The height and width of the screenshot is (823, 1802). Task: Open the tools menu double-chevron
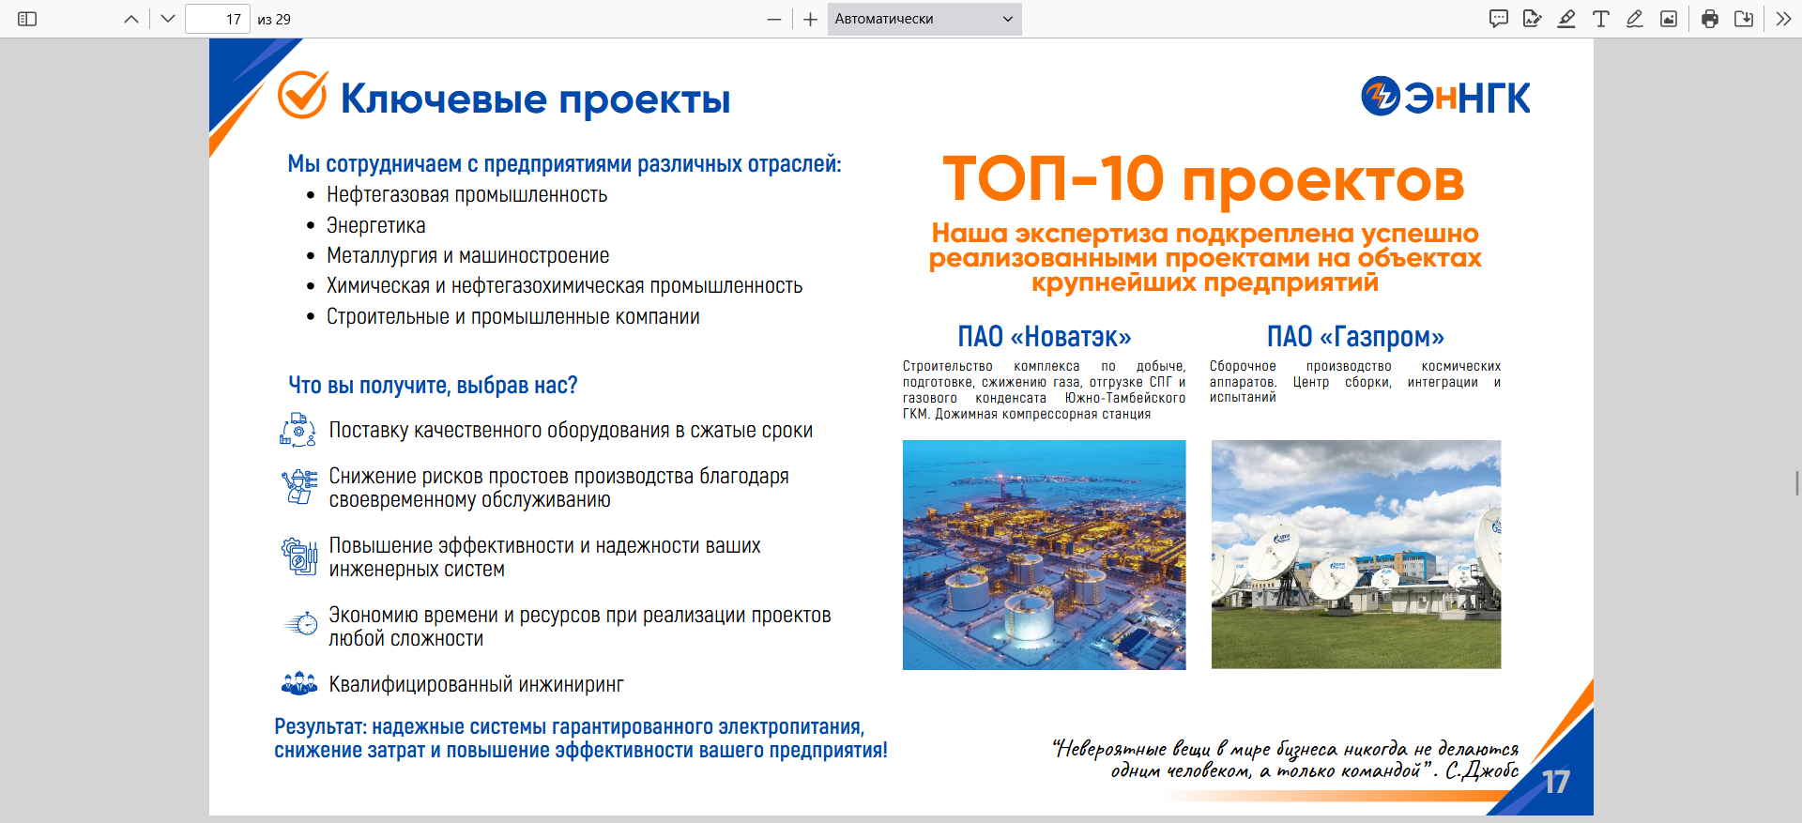click(x=1783, y=19)
